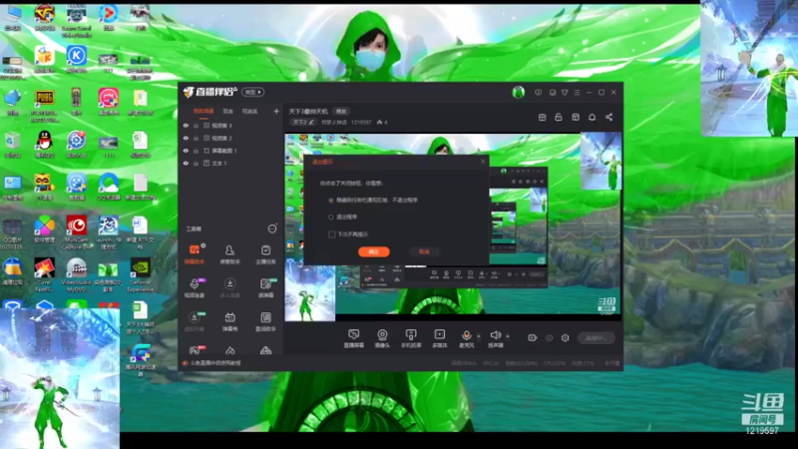
Task: Open the 读弹幕 tool
Action: point(265,287)
